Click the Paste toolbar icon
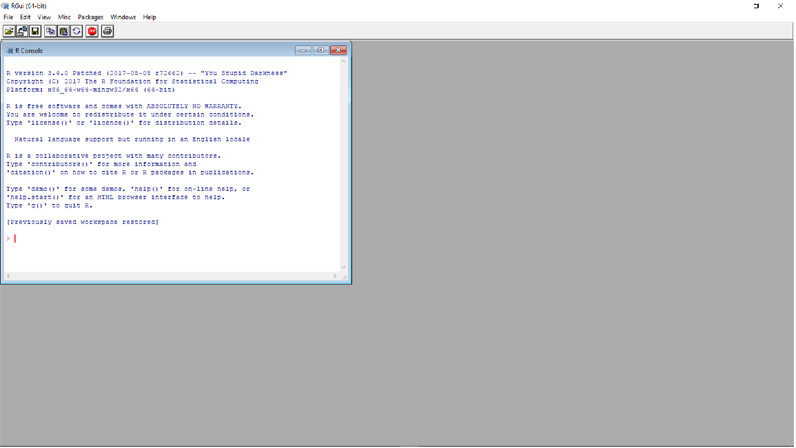Screen dimensions: 796x448 click(63, 30)
